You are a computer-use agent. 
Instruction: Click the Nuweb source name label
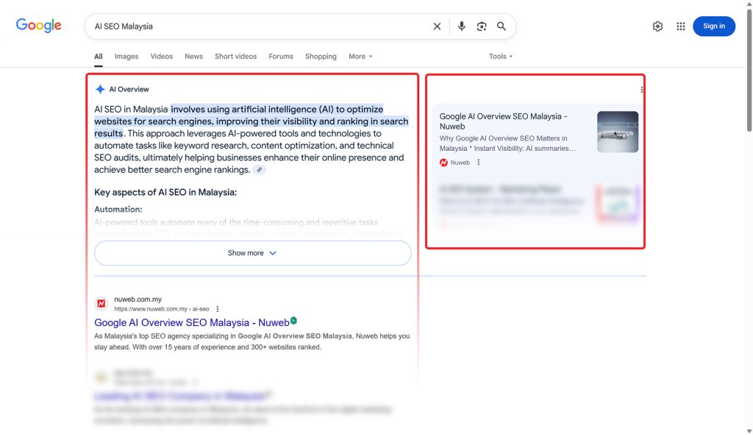460,163
